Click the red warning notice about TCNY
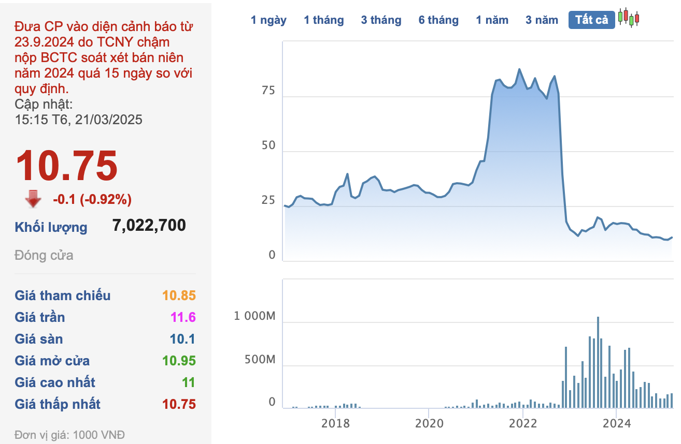The image size is (681, 444). coord(104,57)
